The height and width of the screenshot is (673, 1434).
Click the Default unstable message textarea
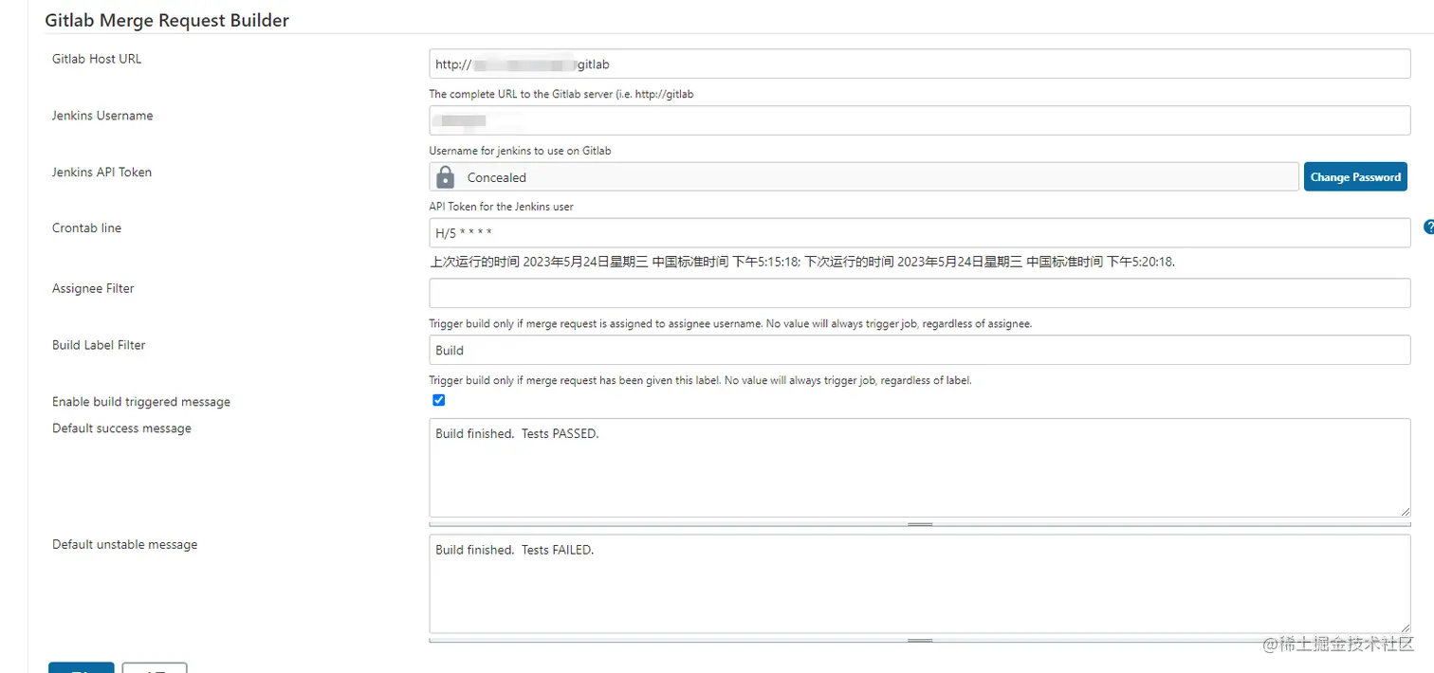[x=920, y=584]
